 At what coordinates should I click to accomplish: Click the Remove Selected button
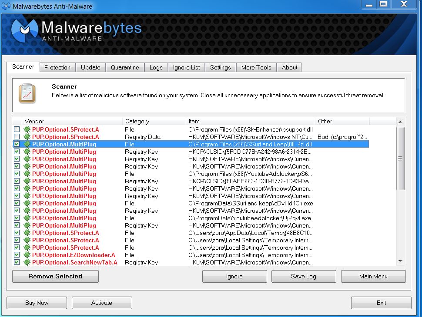pyautogui.click(x=55, y=276)
